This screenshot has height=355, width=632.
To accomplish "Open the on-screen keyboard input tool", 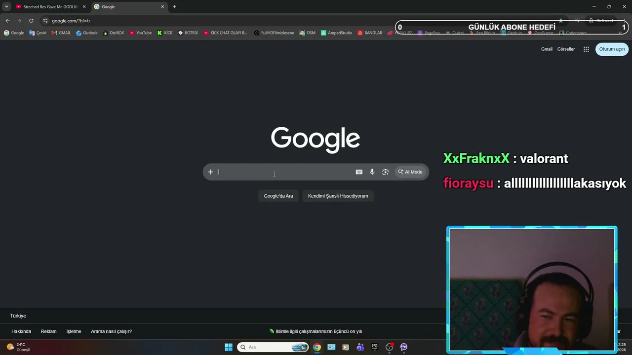I will coord(359,172).
